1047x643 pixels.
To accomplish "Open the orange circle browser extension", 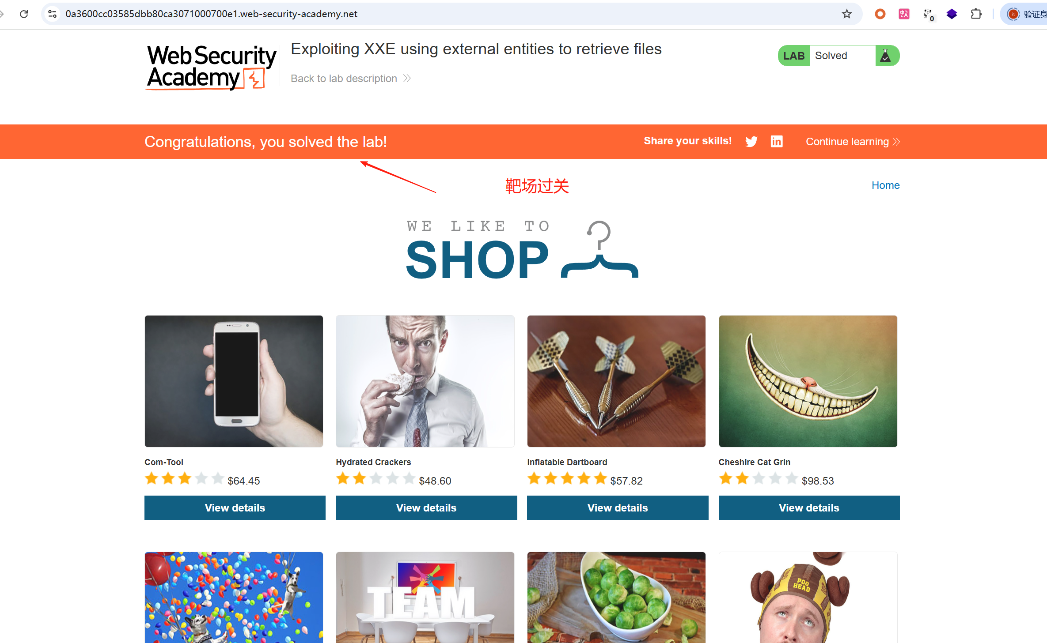I will (x=880, y=14).
